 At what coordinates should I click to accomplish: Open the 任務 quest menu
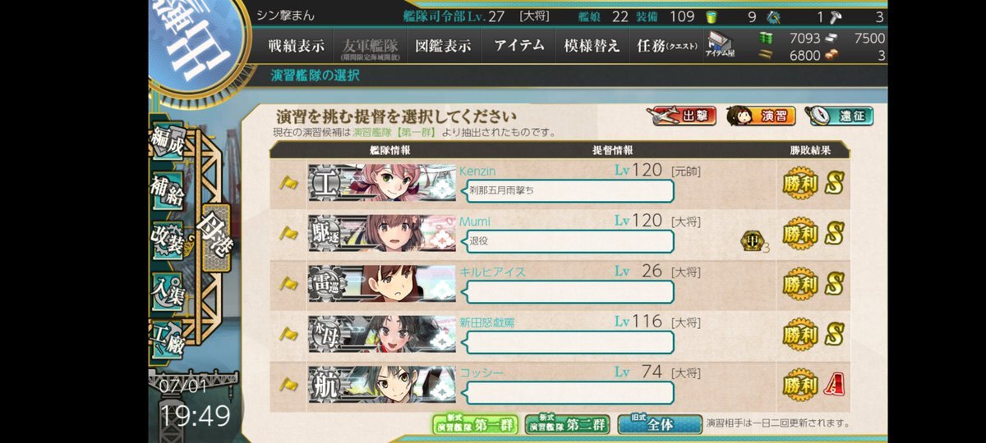tap(666, 47)
